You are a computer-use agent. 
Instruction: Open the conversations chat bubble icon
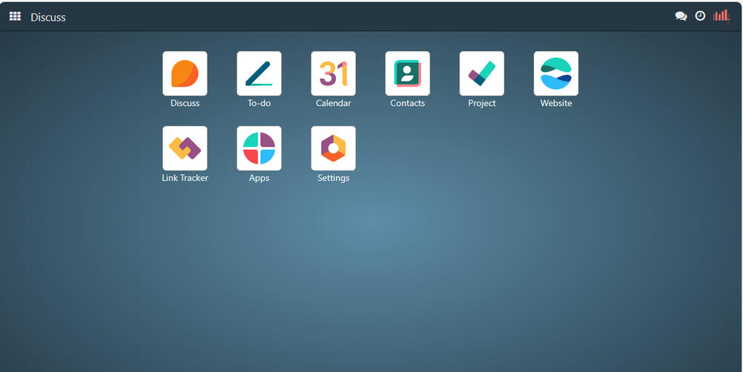coord(681,16)
